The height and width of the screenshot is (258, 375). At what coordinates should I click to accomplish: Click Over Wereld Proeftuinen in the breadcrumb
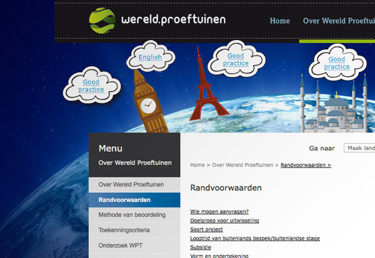pos(242,165)
